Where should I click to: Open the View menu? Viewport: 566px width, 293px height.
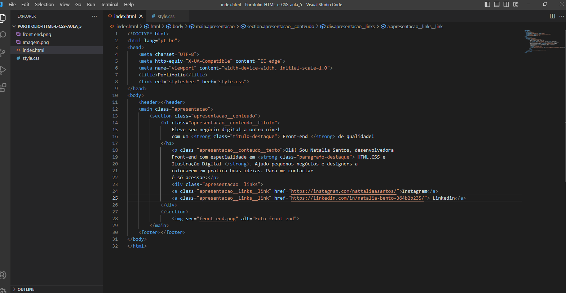(x=65, y=4)
